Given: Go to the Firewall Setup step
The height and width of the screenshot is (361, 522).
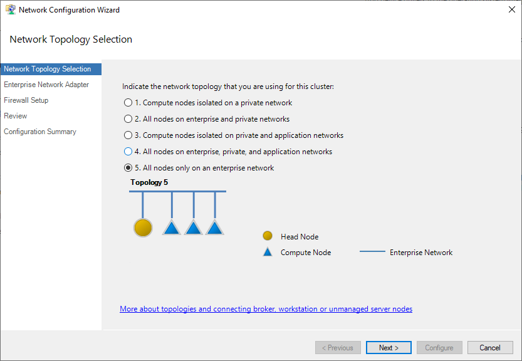Looking at the screenshot, I should 26,100.
